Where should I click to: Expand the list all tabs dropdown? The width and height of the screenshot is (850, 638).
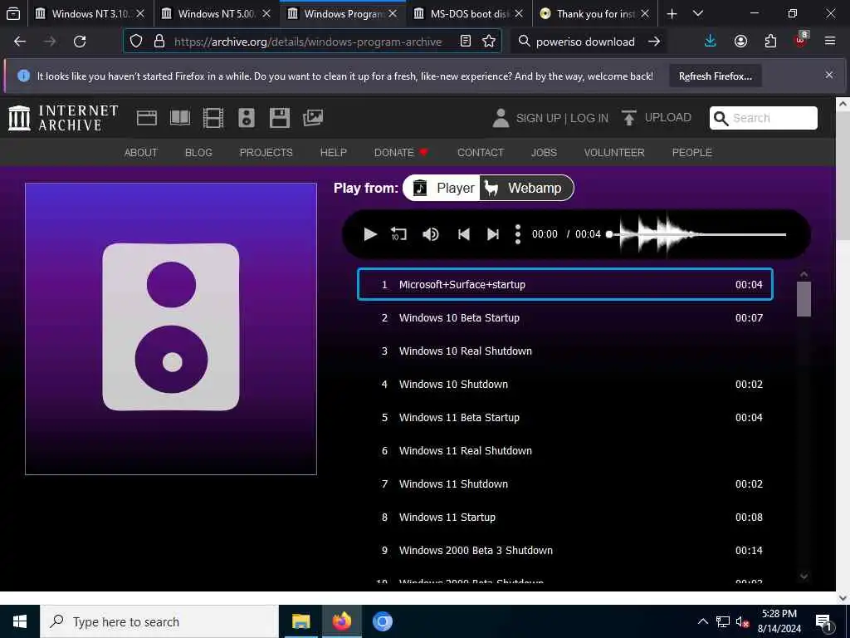pos(698,13)
